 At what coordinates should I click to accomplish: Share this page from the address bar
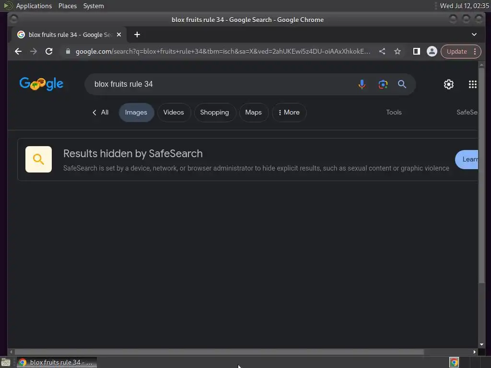(382, 51)
